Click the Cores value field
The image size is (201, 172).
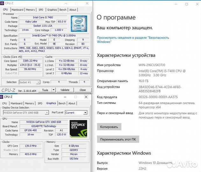click(59, 82)
